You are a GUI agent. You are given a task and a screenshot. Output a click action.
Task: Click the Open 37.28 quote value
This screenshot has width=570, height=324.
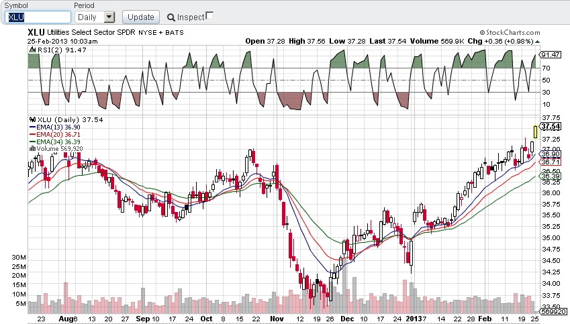[265, 41]
